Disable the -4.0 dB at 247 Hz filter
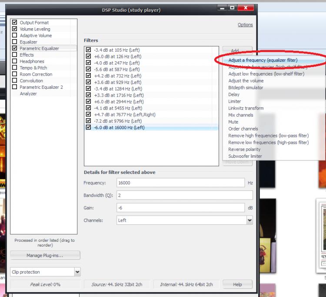The height and width of the screenshot is (297, 326). point(88,63)
